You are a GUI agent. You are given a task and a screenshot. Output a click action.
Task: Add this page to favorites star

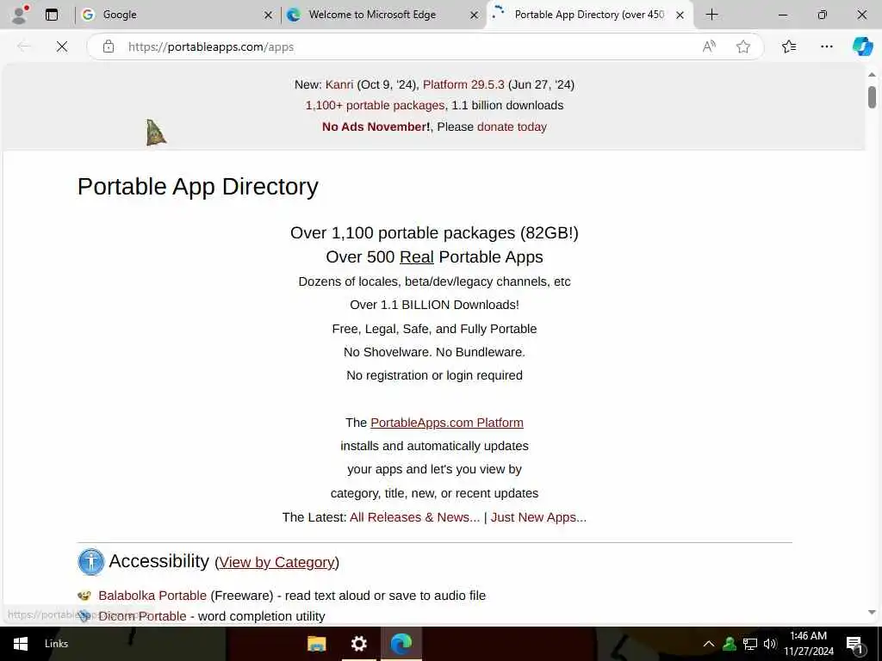[743, 46]
